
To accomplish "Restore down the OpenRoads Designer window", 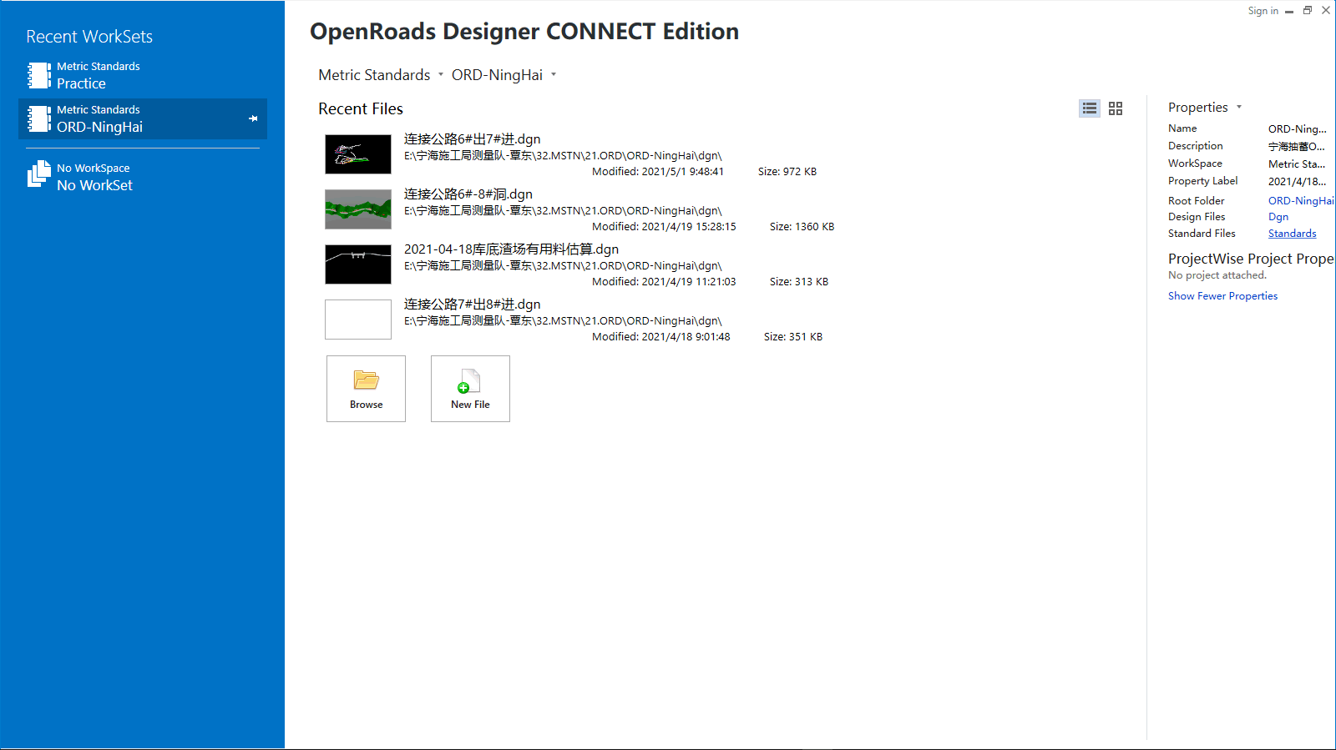I will [x=1308, y=11].
